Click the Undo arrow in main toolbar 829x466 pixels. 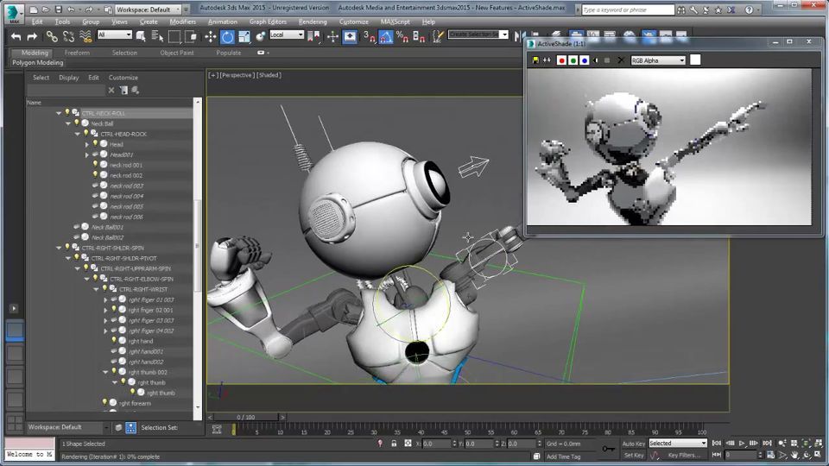click(16, 36)
